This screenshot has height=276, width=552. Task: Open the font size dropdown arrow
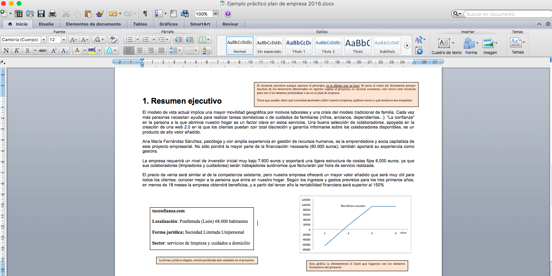coord(64,40)
